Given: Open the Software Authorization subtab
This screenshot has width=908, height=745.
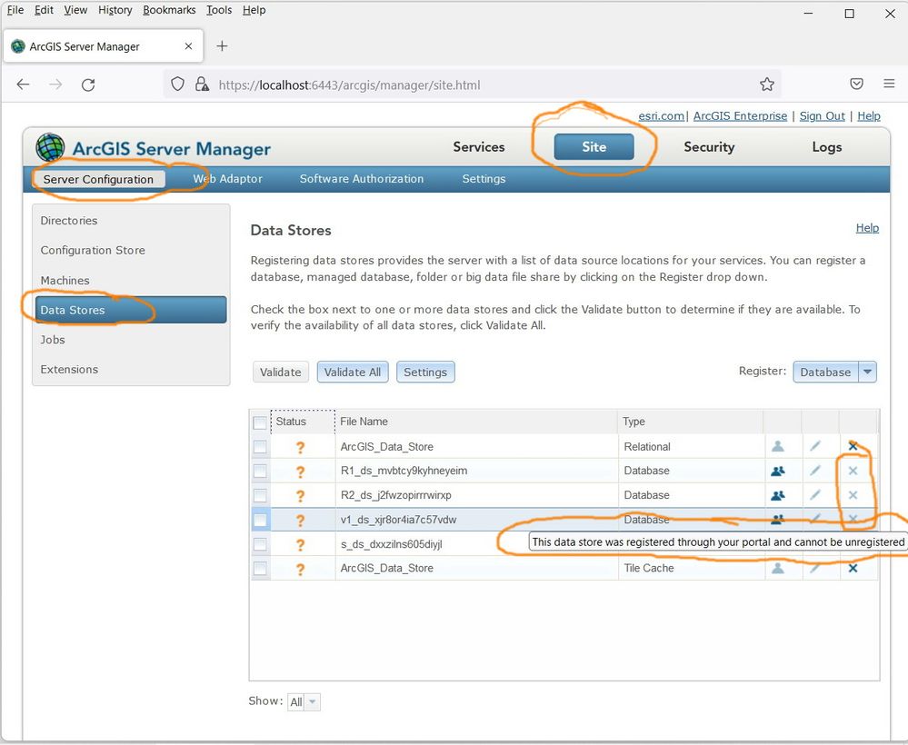Looking at the screenshot, I should tap(362, 179).
